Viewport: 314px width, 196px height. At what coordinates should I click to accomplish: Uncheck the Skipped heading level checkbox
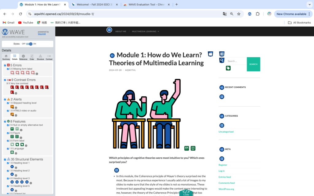tap(8, 103)
